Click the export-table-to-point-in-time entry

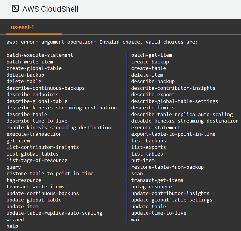[173, 134]
